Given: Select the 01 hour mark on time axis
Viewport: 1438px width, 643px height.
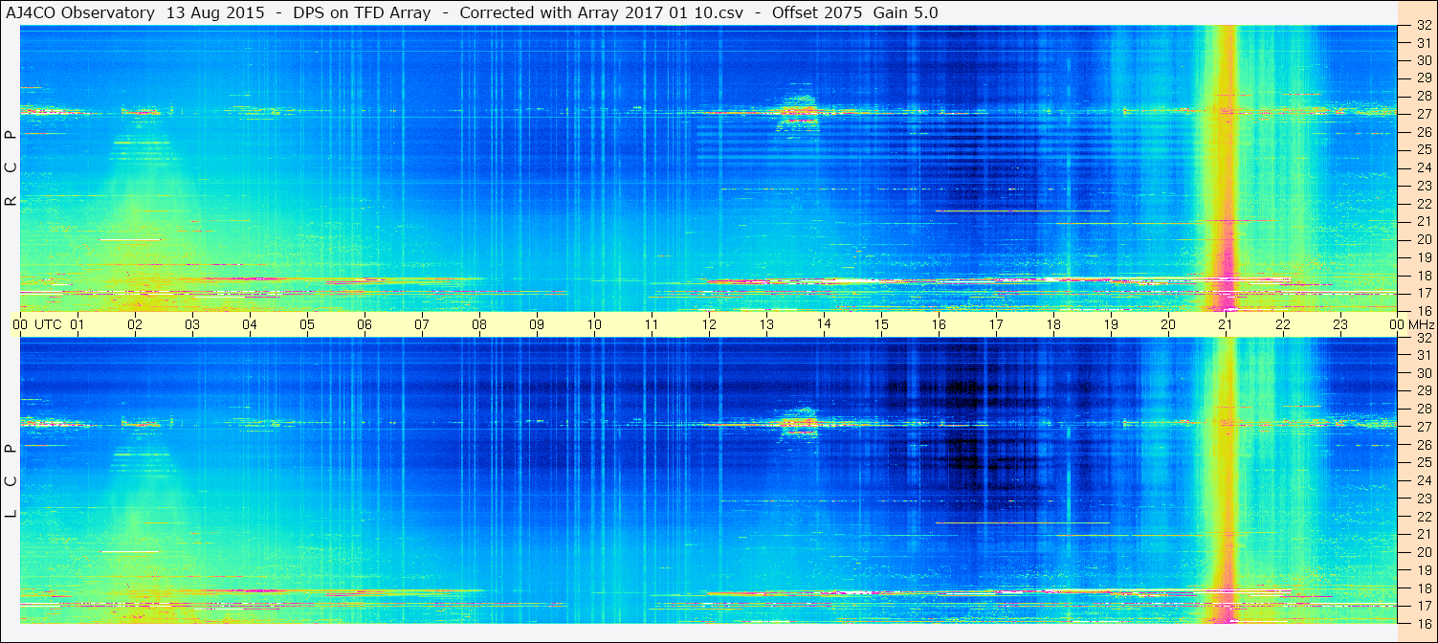Looking at the screenshot, I should pyautogui.click(x=77, y=324).
